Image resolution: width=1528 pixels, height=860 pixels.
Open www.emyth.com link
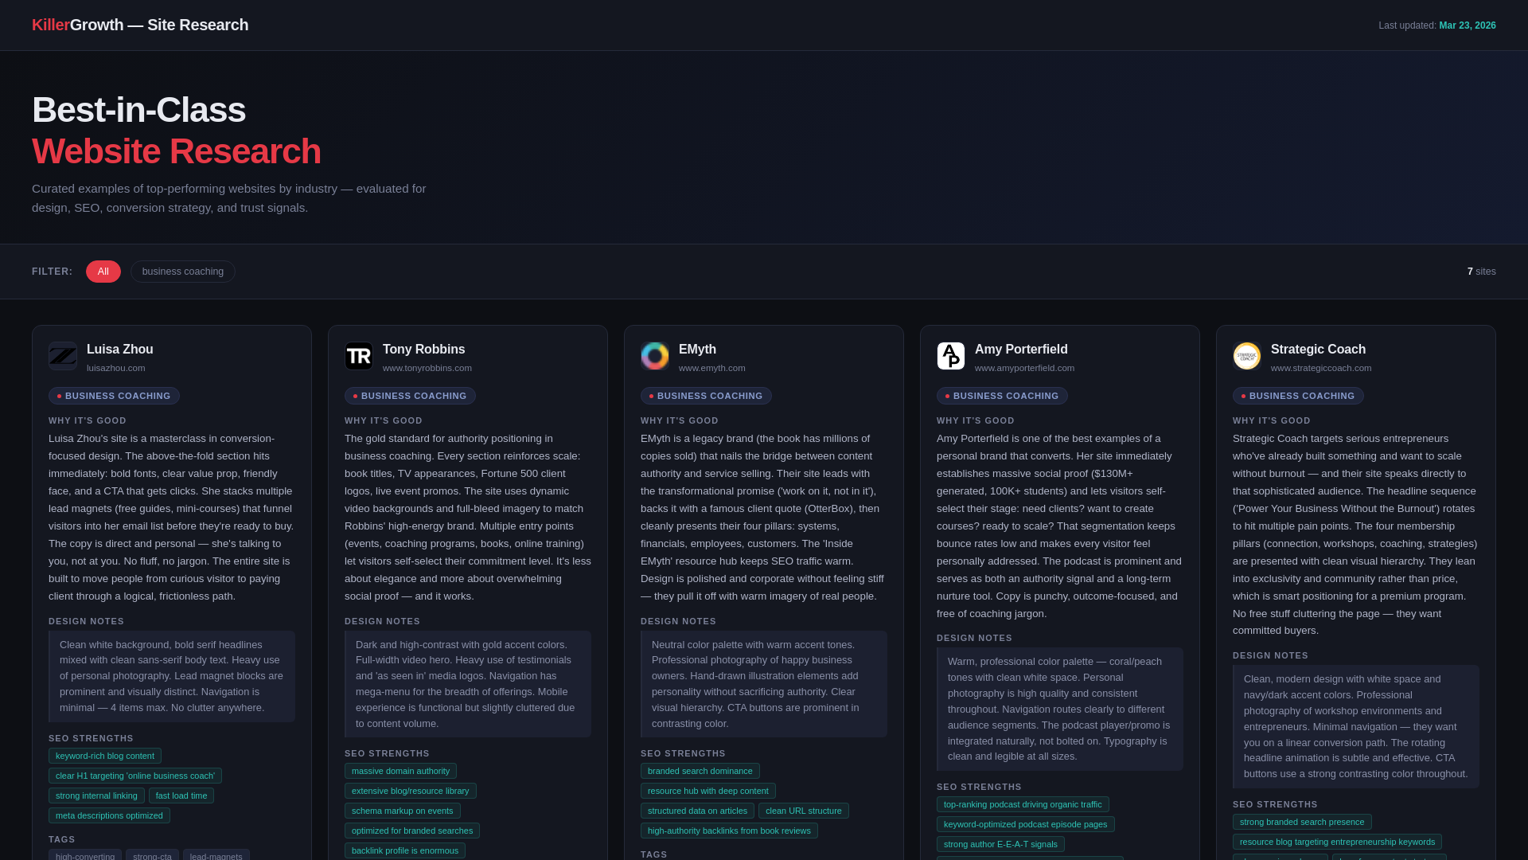712,368
